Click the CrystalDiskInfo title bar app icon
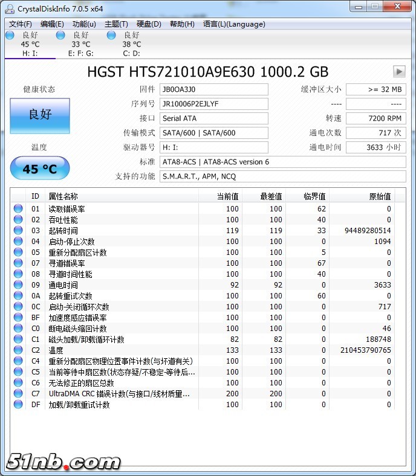Image resolution: width=416 pixels, height=476 pixels. tap(9, 8)
